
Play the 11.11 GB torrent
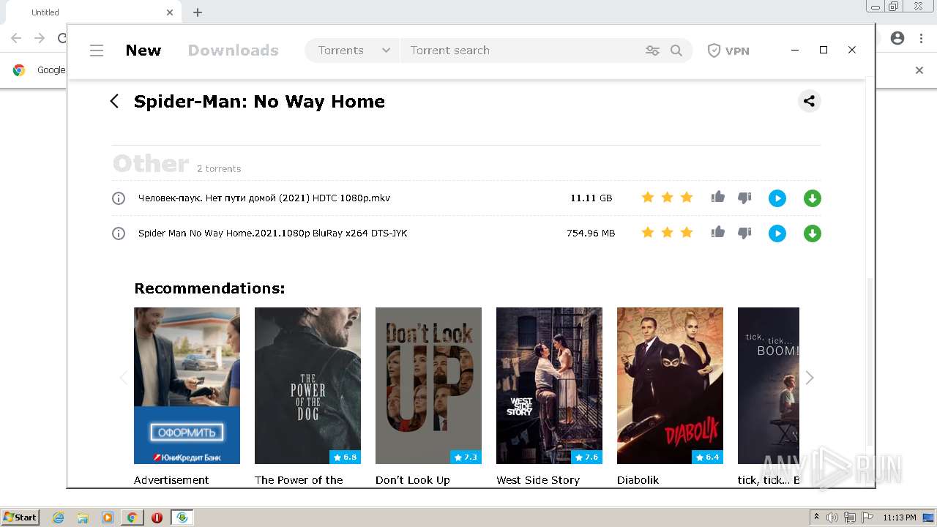click(777, 198)
